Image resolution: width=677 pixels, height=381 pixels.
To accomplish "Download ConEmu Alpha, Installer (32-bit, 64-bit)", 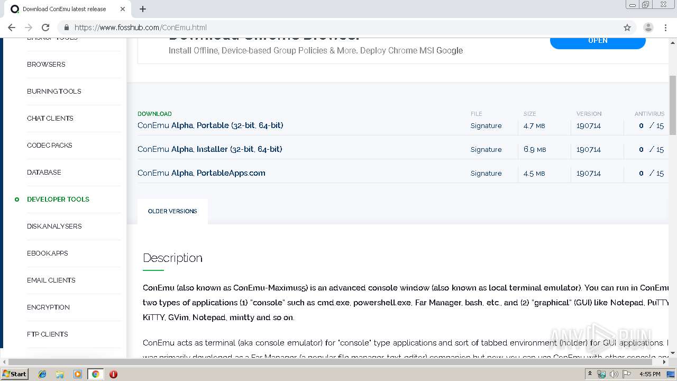I will pyautogui.click(x=210, y=149).
